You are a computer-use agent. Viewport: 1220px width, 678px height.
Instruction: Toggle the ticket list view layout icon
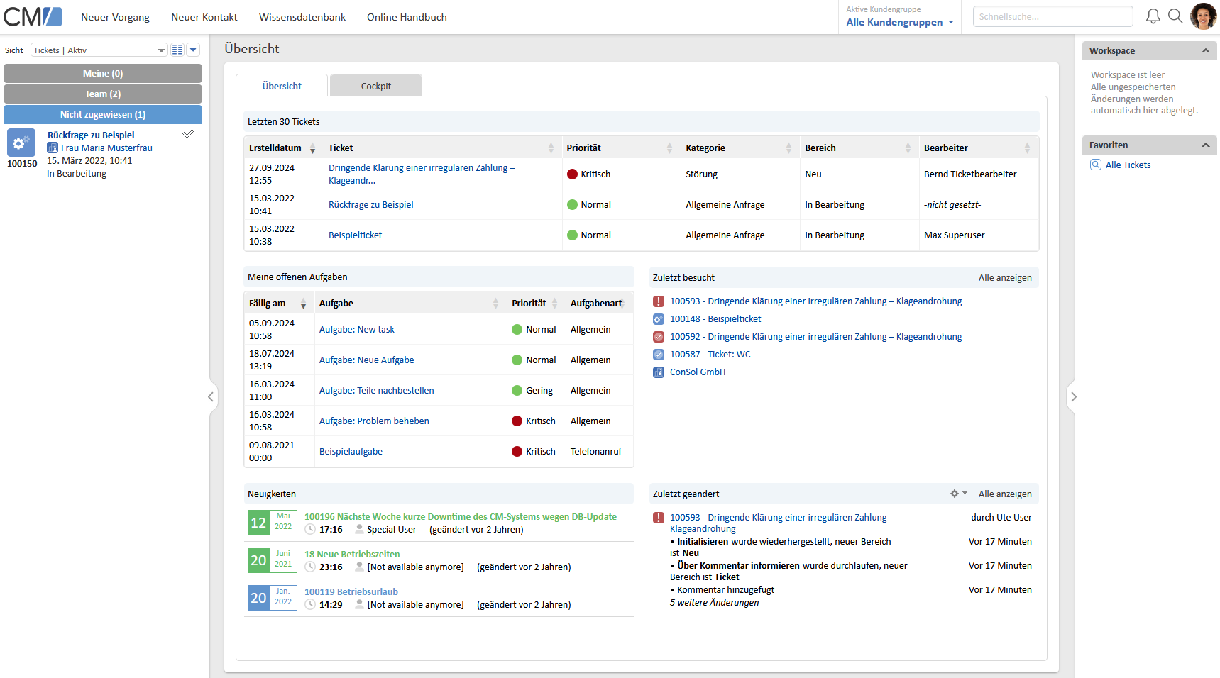point(177,50)
